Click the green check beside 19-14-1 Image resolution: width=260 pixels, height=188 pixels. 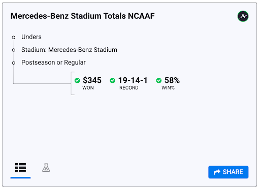click(x=112, y=80)
